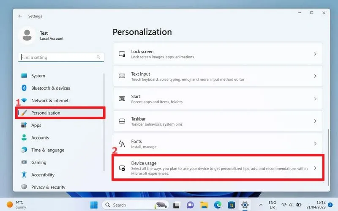
Task: Show hidden system tray icons
Action: point(260,205)
